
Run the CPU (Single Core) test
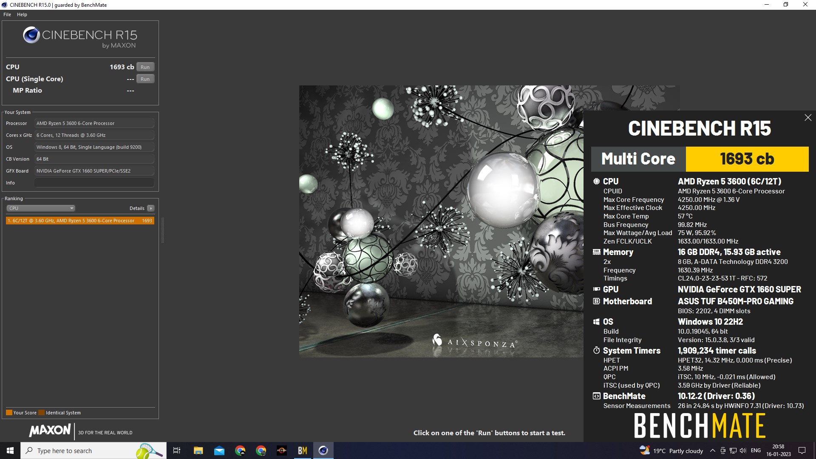tap(145, 79)
